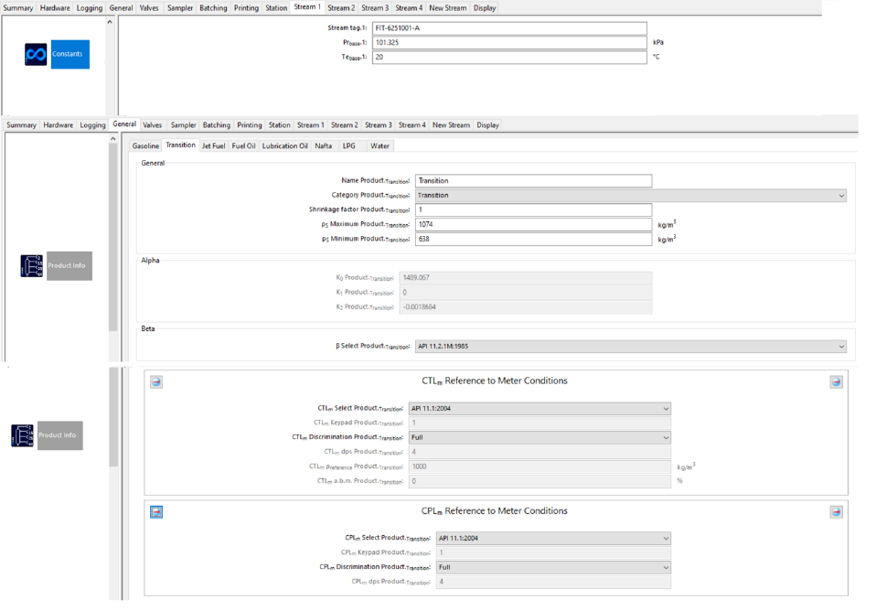Image resolution: width=876 pixels, height=611 pixels.
Task: Select the blue Constants tile
Action: 69,54
